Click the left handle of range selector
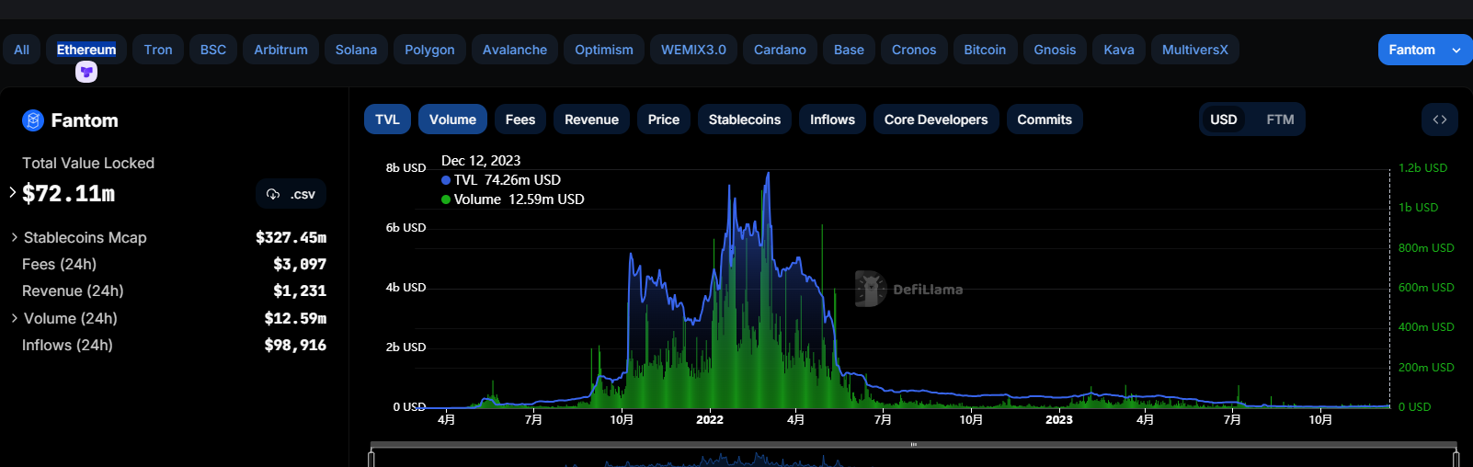The image size is (1473, 467). tap(371, 456)
